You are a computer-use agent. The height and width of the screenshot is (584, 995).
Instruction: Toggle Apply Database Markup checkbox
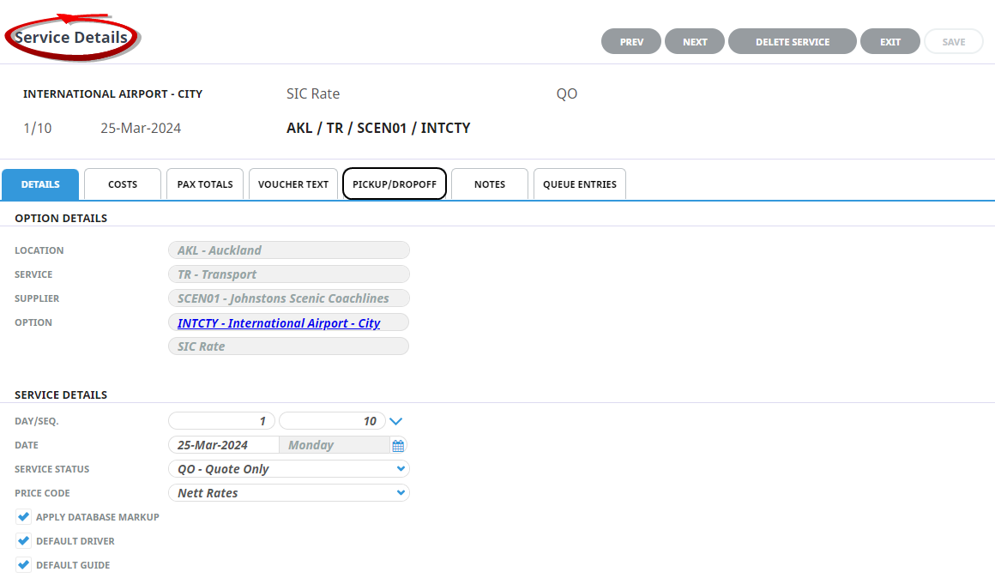pyautogui.click(x=24, y=517)
